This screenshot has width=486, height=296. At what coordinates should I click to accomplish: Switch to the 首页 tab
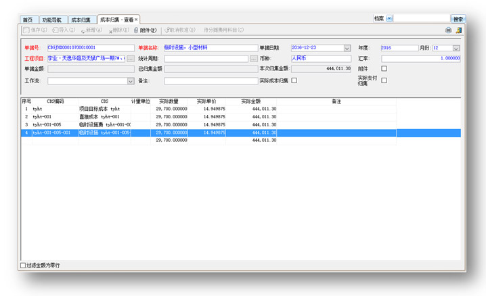(x=28, y=20)
